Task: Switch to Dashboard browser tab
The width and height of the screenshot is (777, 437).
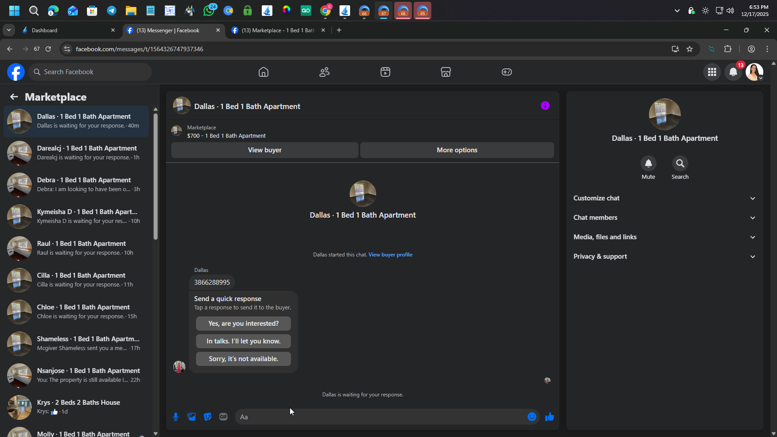Action: pyautogui.click(x=69, y=30)
